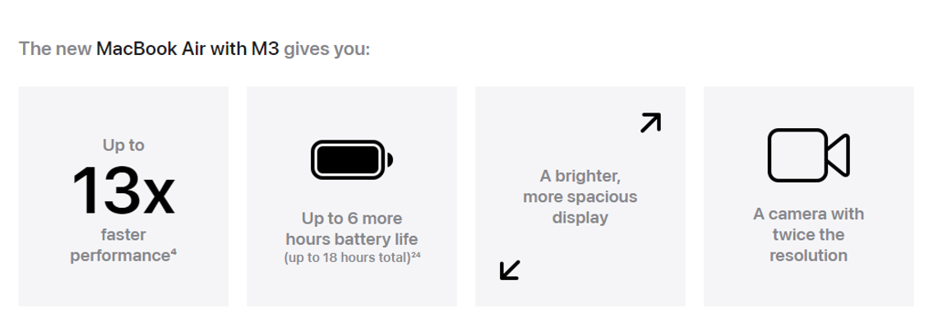Click 'A camera with twice the resolution' text

click(x=808, y=234)
